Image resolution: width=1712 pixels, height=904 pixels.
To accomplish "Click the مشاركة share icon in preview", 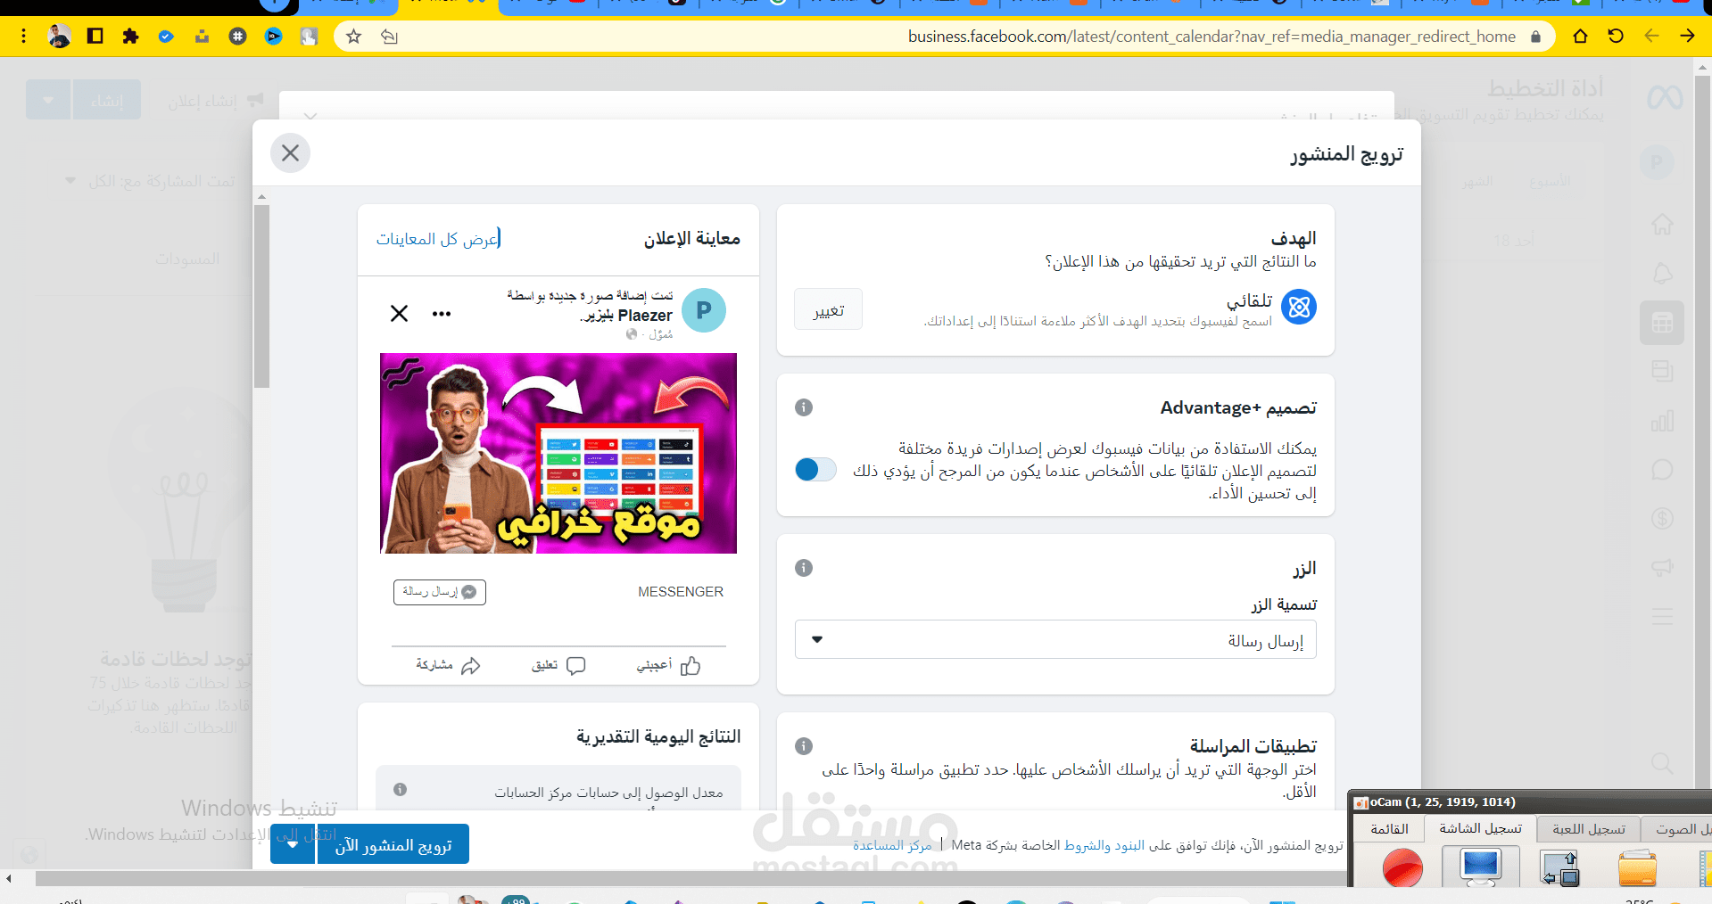I will click(x=471, y=666).
